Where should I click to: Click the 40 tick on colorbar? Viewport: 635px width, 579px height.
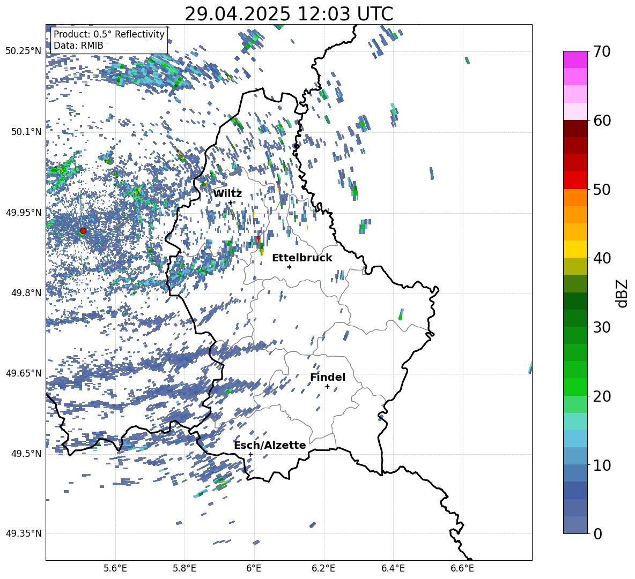pyautogui.click(x=602, y=258)
